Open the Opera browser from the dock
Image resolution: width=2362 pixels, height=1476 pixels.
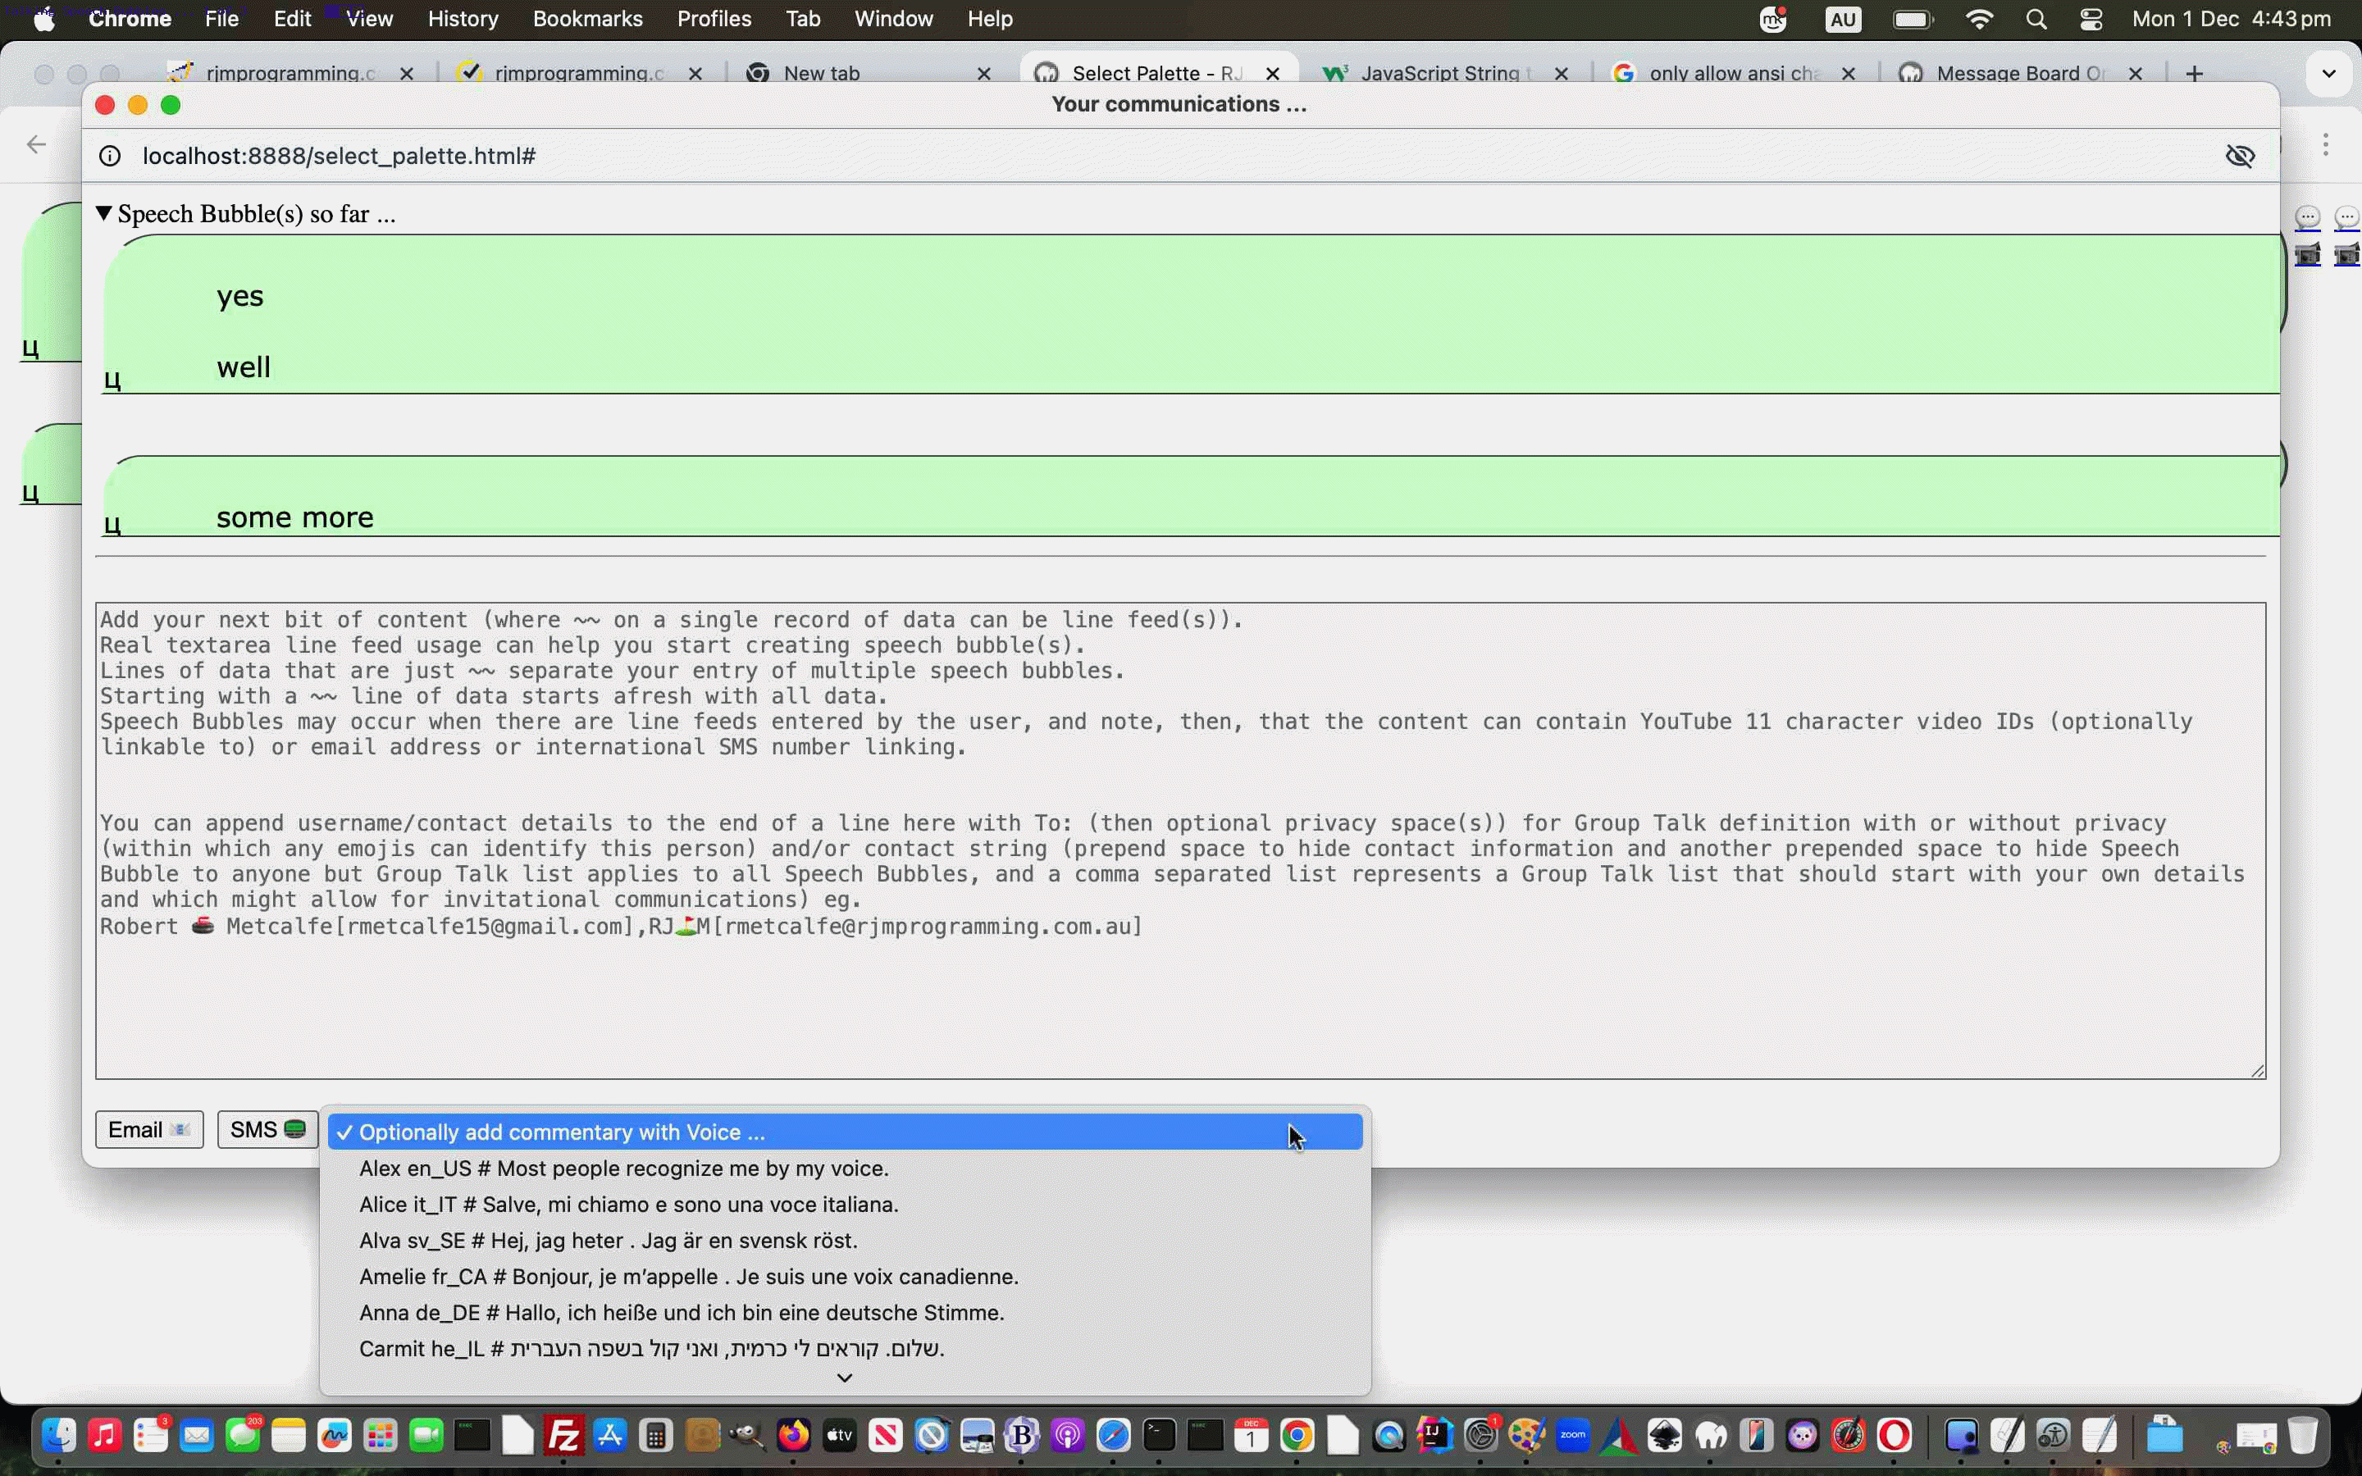pos(1895,1435)
